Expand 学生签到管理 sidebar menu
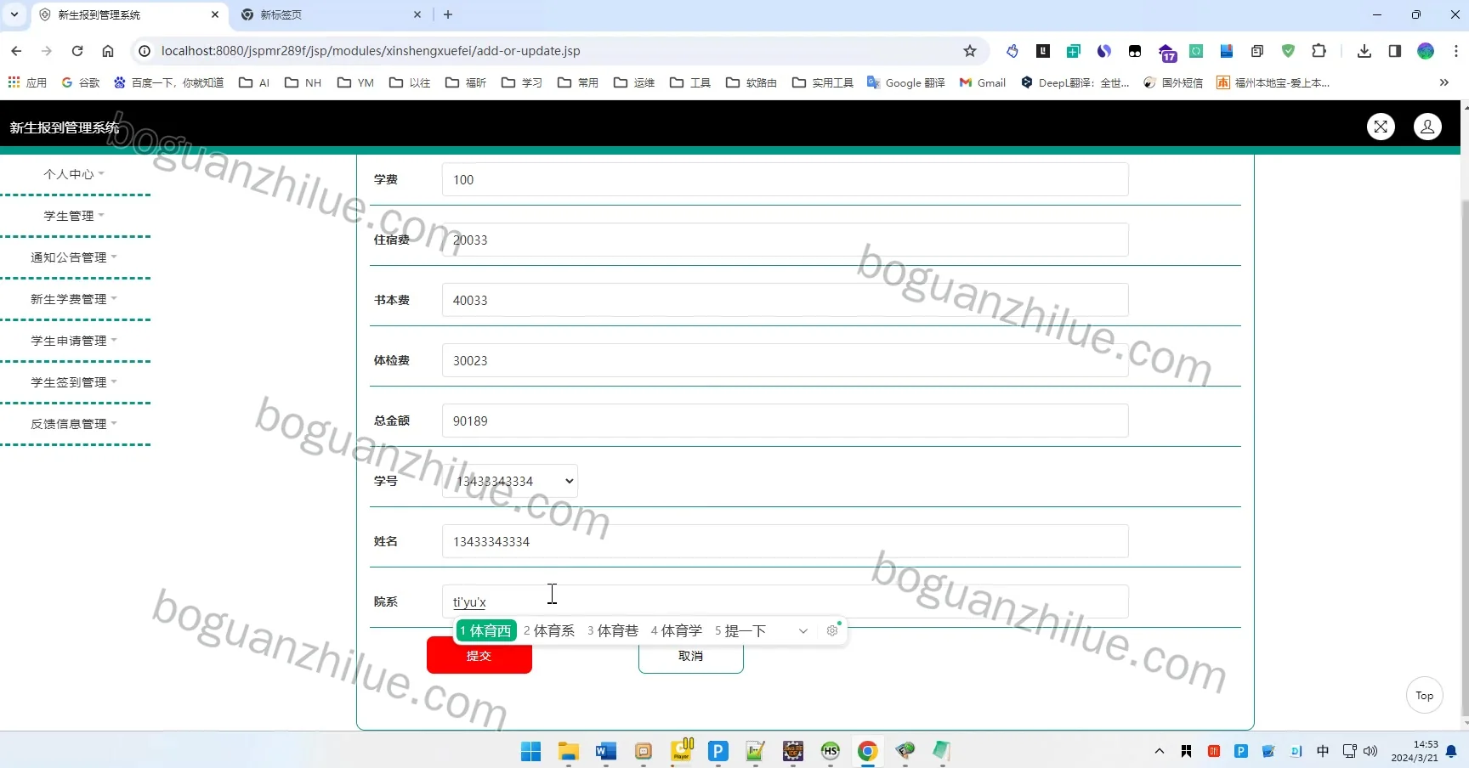Viewport: 1469px width, 768px height. point(74,382)
